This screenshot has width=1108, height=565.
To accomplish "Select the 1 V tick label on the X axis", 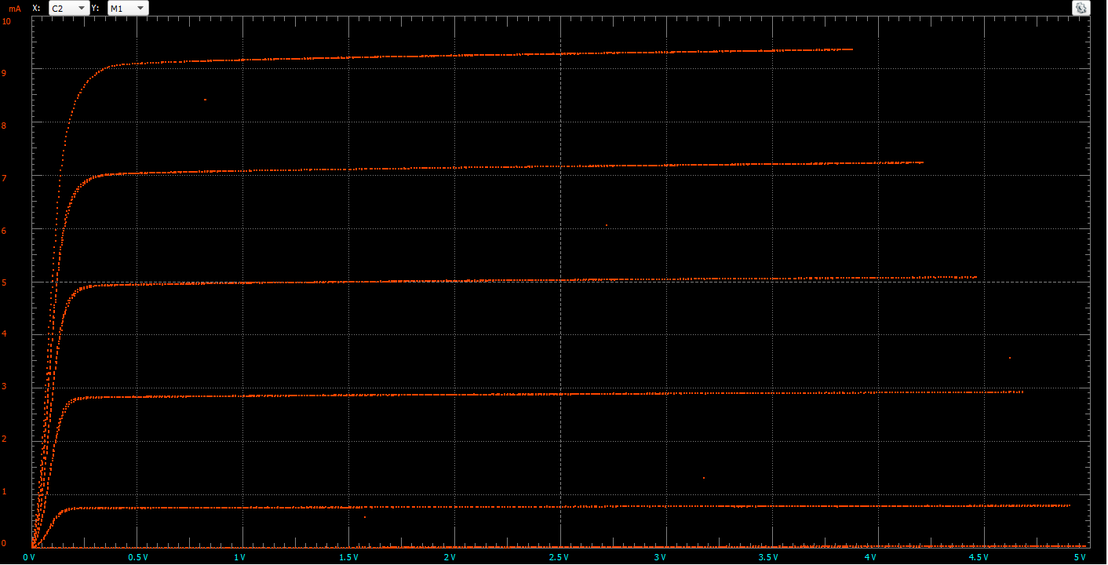I will [240, 557].
